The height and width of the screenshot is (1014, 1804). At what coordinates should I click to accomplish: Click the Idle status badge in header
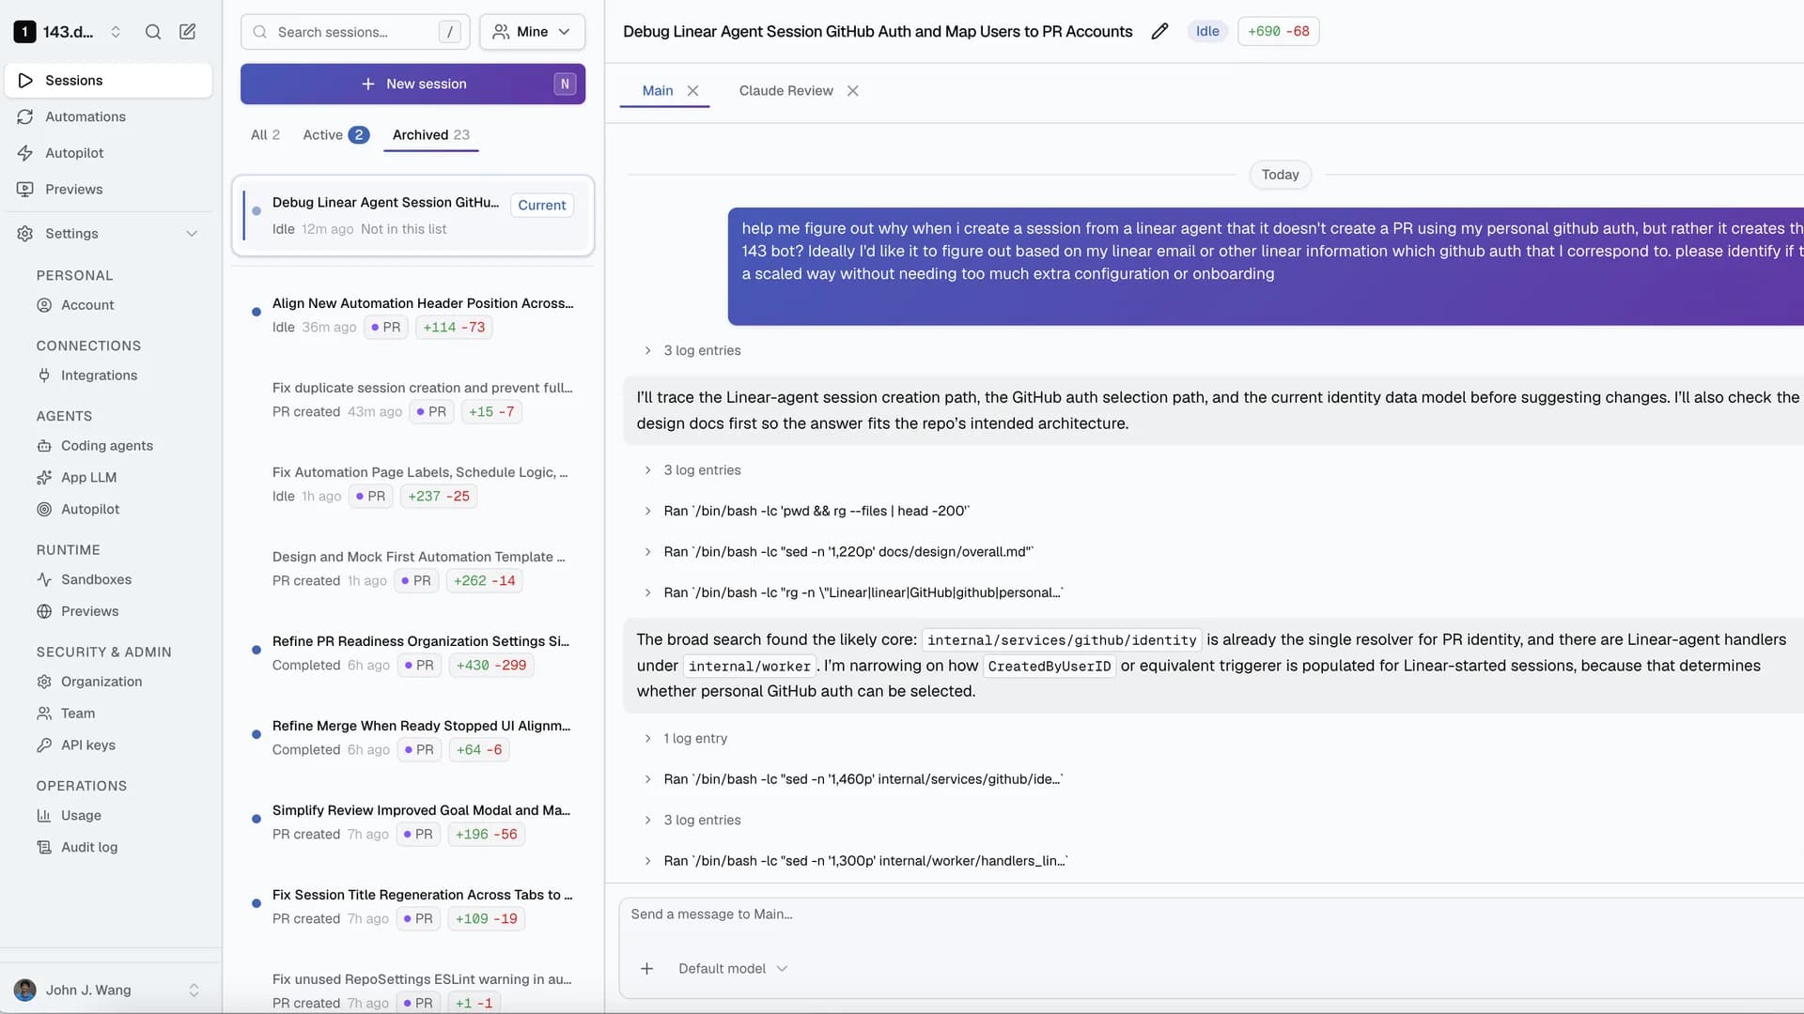click(x=1207, y=32)
